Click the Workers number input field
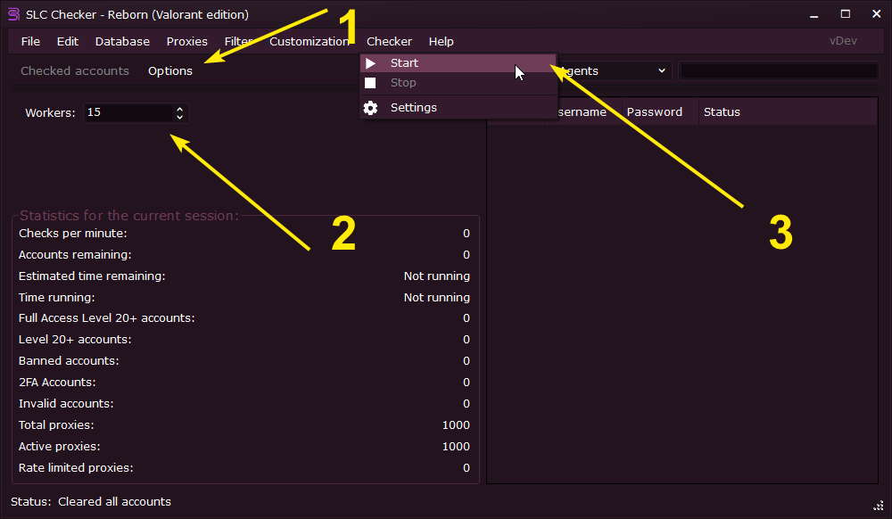The width and height of the screenshot is (892, 519). click(128, 112)
